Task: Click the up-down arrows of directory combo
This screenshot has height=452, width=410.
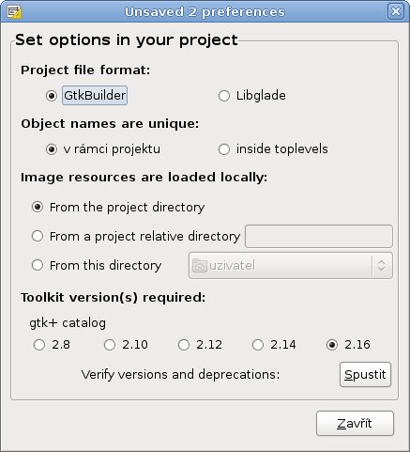Action: pyautogui.click(x=381, y=266)
